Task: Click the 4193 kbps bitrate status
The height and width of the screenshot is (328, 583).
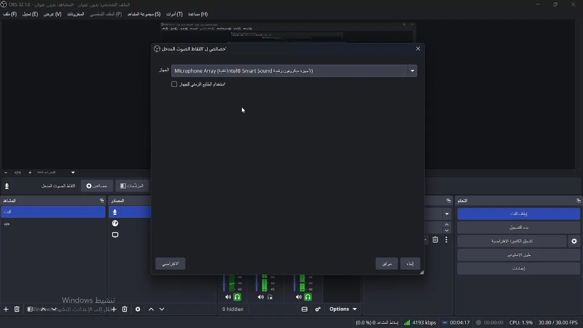Action: tap(420, 323)
